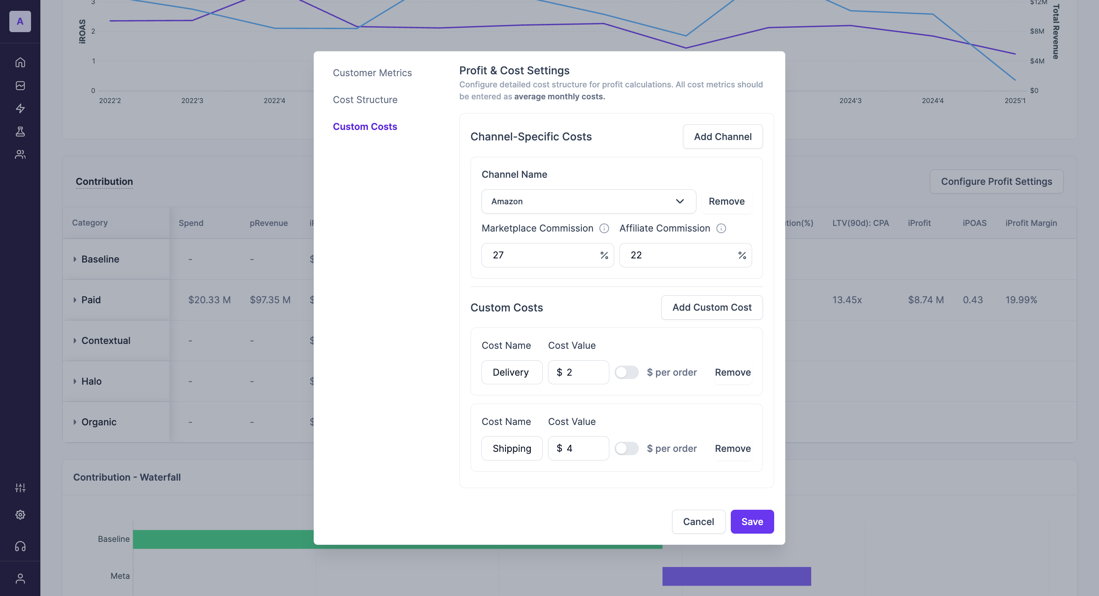
Task: Open the settings gear sidebar icon
Action: 20,515
